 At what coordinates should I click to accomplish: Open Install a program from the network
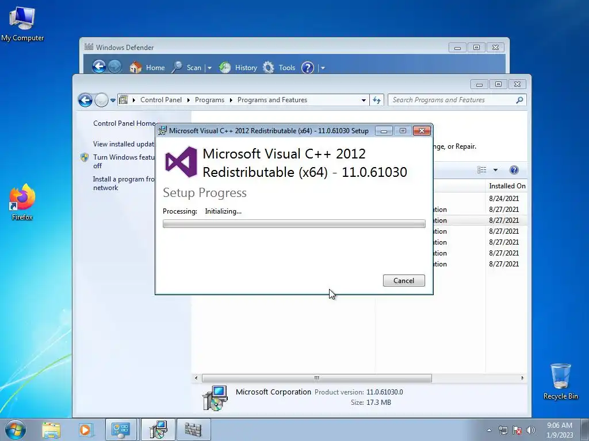[124, 183]
